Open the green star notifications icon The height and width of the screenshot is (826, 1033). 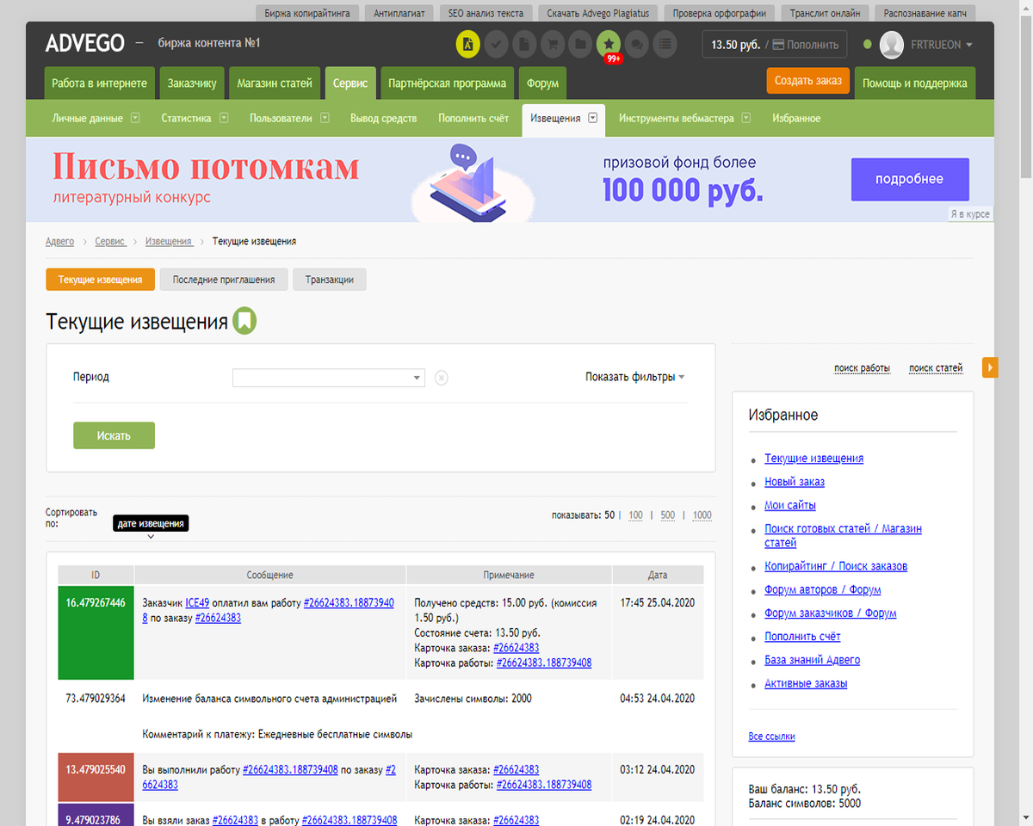click(x=609, y=44)
